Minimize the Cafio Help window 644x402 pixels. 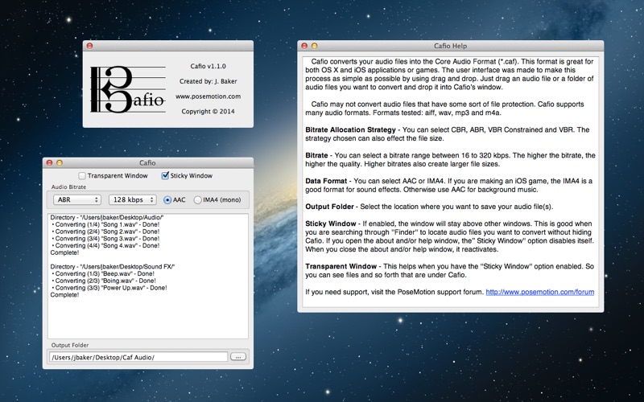tap(315, 46)
